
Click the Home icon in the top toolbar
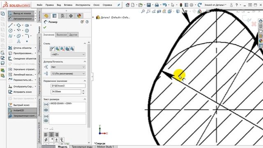[x=127, y=5]
